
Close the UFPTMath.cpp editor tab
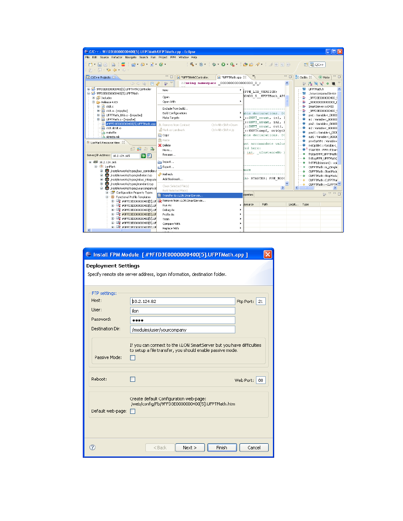coord(245,77)
